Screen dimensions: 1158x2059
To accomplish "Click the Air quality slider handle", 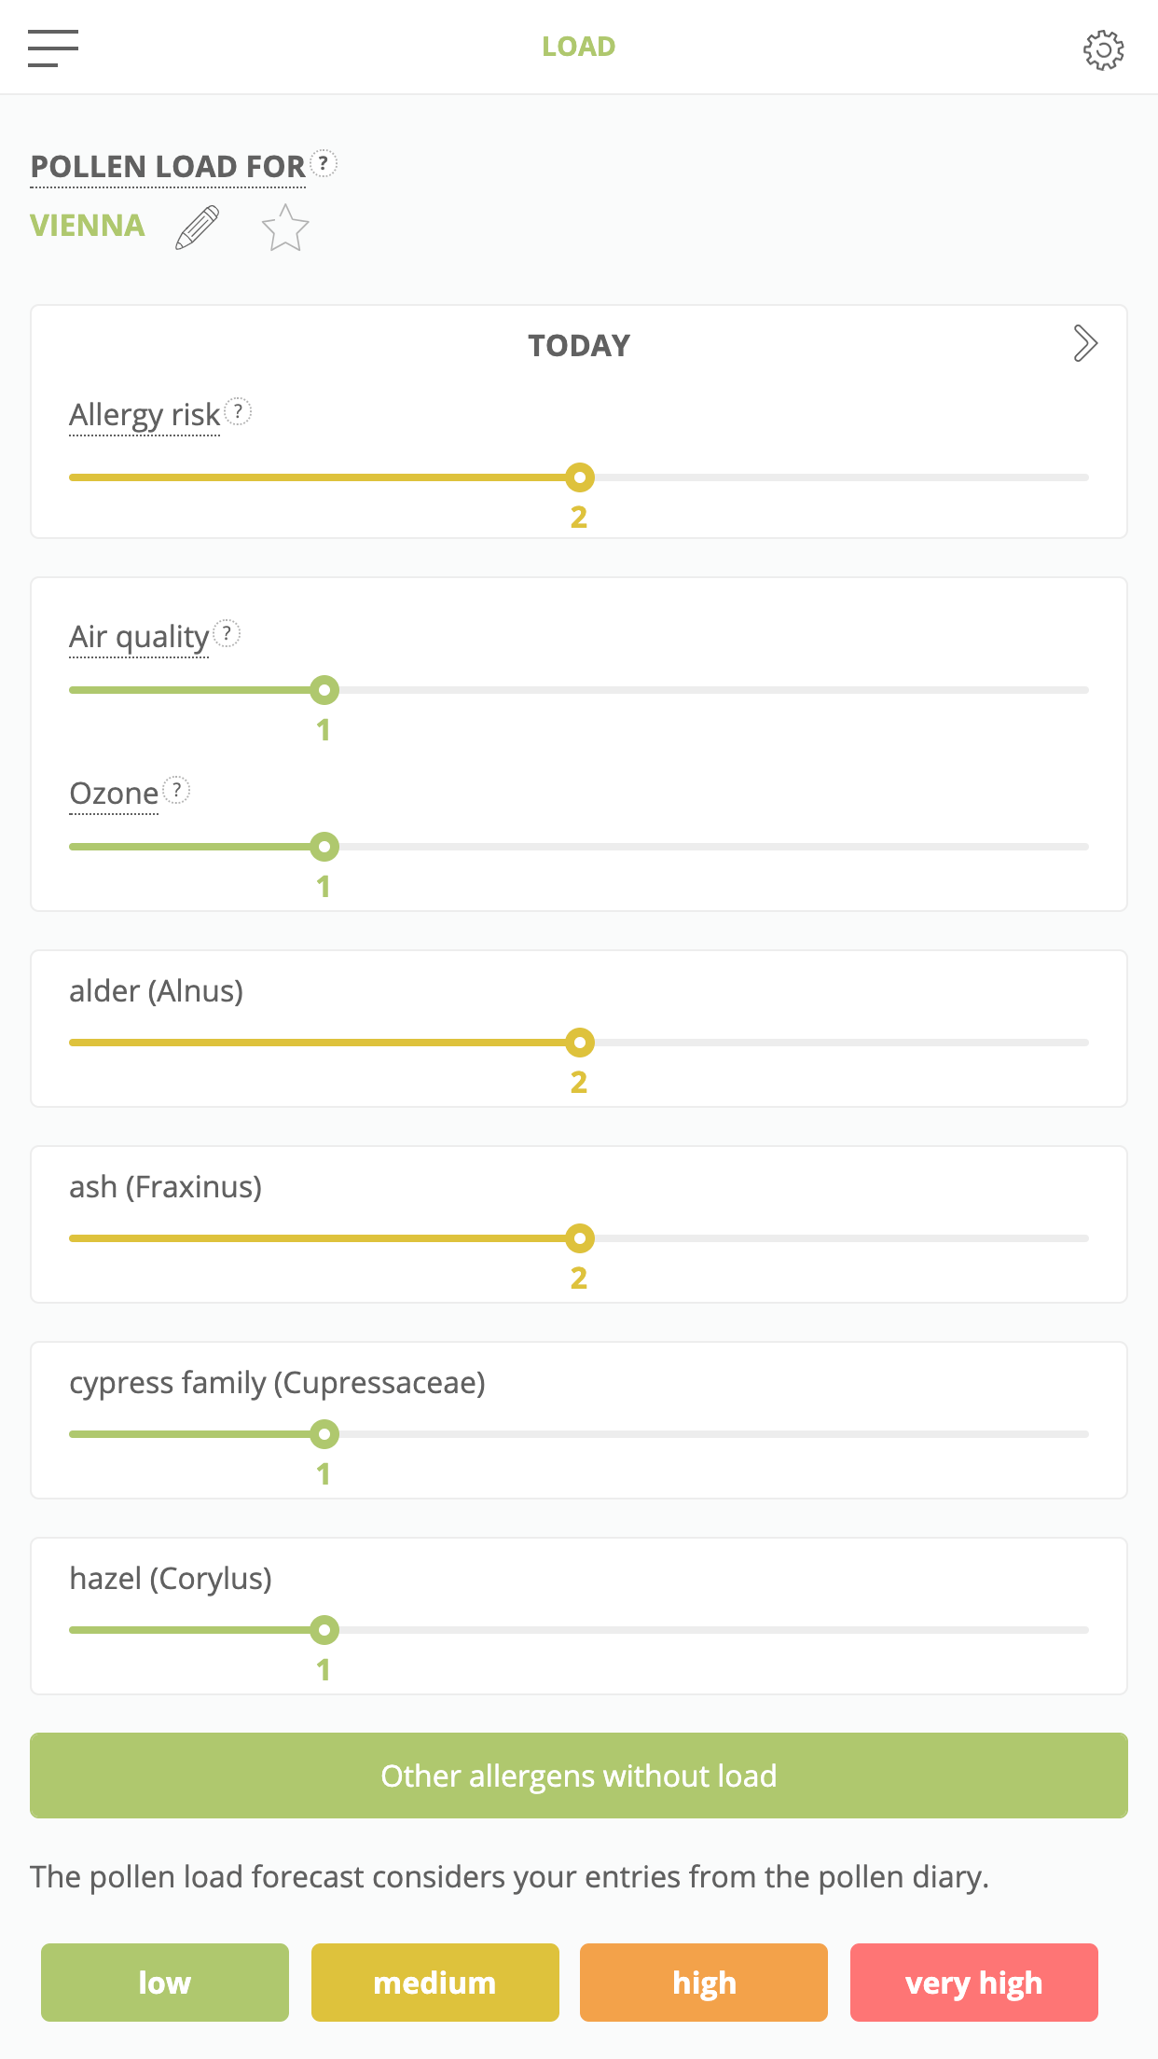I will [x=324, y=690].
